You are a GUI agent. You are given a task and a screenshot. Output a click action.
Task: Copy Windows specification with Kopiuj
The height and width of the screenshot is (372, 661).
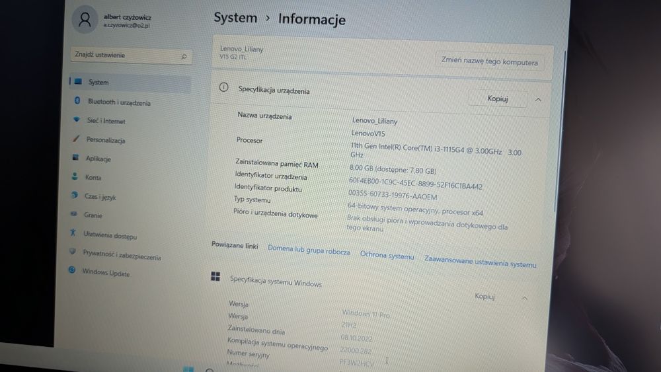coord(485,296)
